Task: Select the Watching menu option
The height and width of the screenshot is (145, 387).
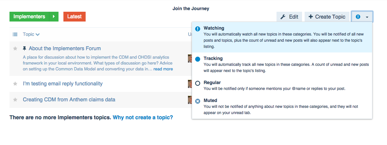Action: coord(214,28)
